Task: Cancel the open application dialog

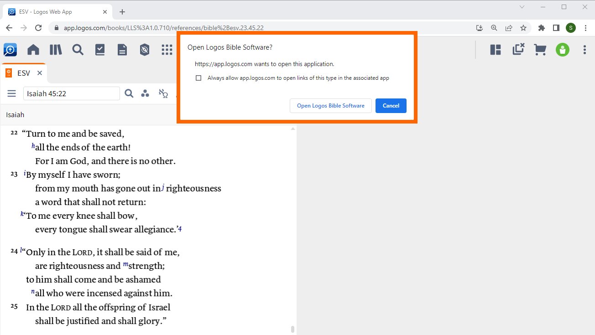Action: [391, 106]
